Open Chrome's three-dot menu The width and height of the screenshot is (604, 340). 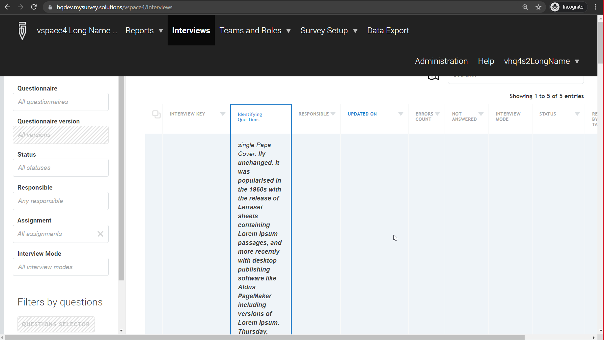pos(595,7)
